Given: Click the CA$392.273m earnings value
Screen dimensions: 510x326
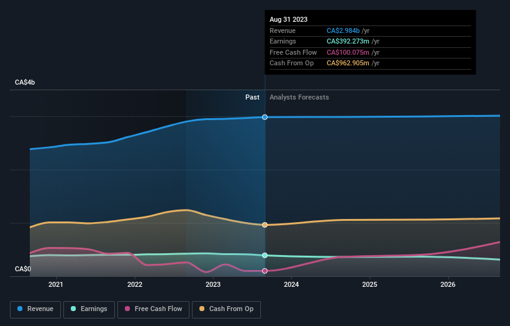Looking at the screenshot, I should pos(348,41).
